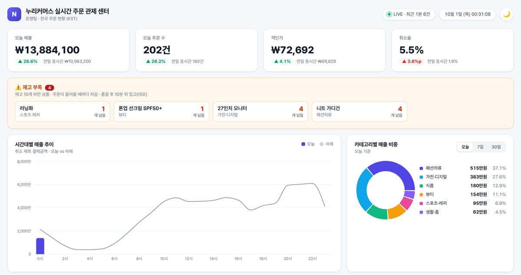This screenshot has height=275, width=521.
Task: Click the 37.1% share percentage
Action: click(499, 168)
